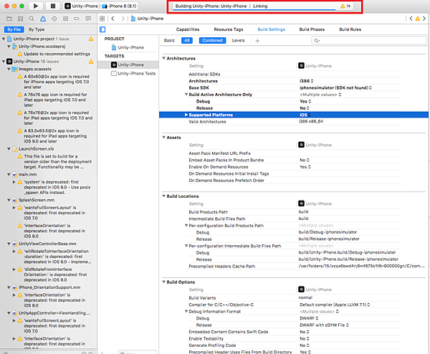
Task: Open the report navigator speech-bubble icon
Action: tap(88, 19)
